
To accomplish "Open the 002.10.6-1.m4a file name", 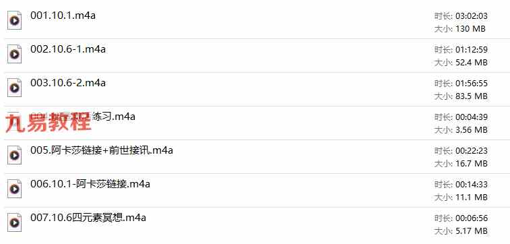I will (68, 49).
